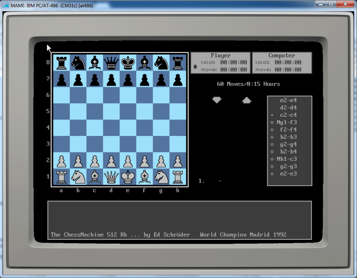
Task: Choose opening move e2-e3 from the list
Action: (x=288, y=174)
